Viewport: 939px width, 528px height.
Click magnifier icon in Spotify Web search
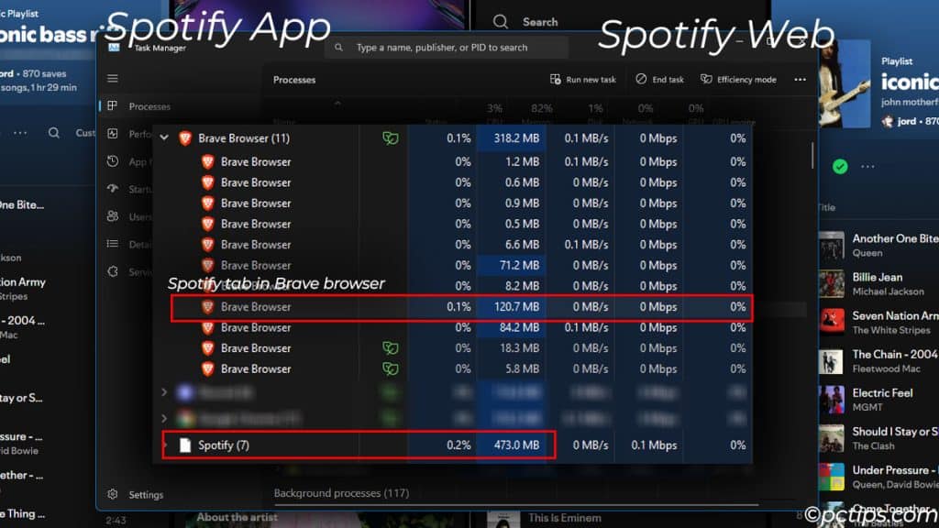point(501,22)
